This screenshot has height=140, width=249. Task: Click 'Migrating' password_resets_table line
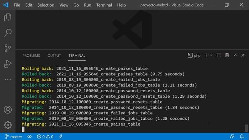[92, 102]
